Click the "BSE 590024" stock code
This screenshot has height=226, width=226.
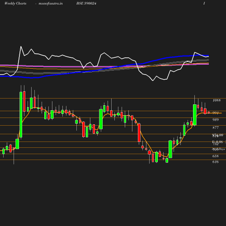[x=86, y=3]
